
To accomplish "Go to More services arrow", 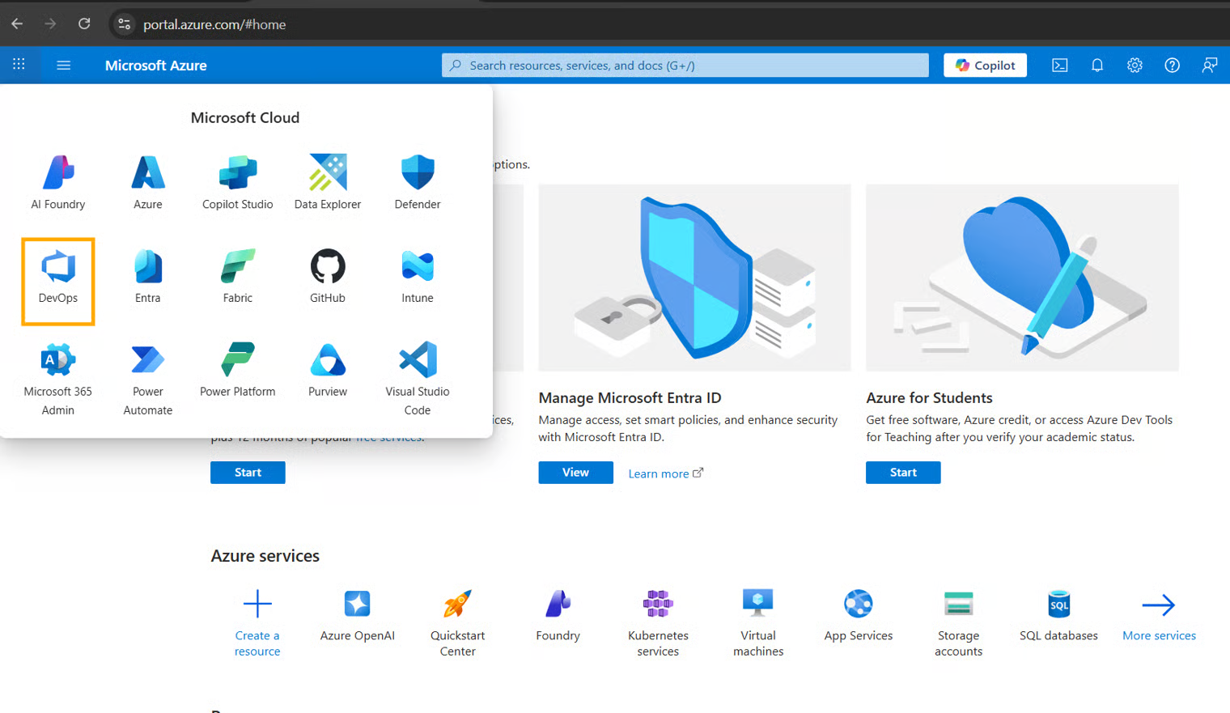I will tap(1158, 615).
